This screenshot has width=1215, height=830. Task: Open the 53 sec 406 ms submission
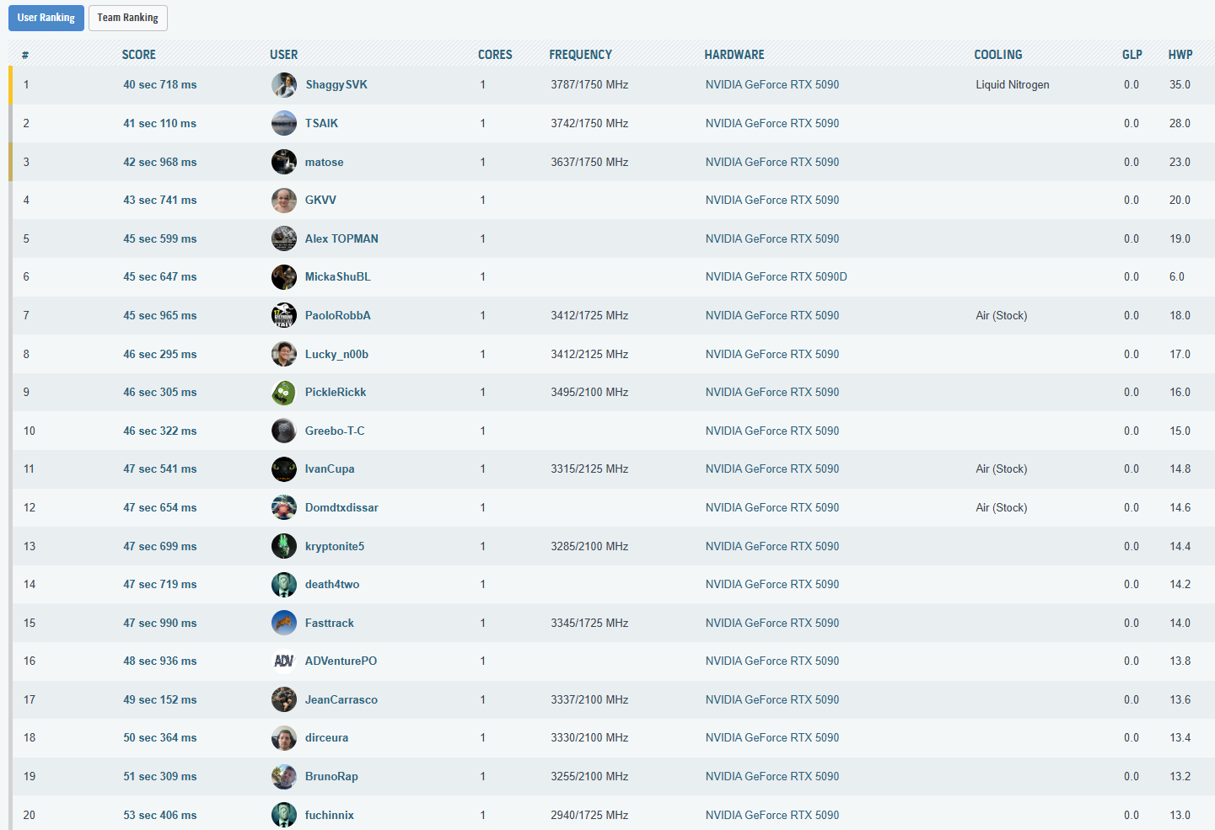(x=159, y=816)
